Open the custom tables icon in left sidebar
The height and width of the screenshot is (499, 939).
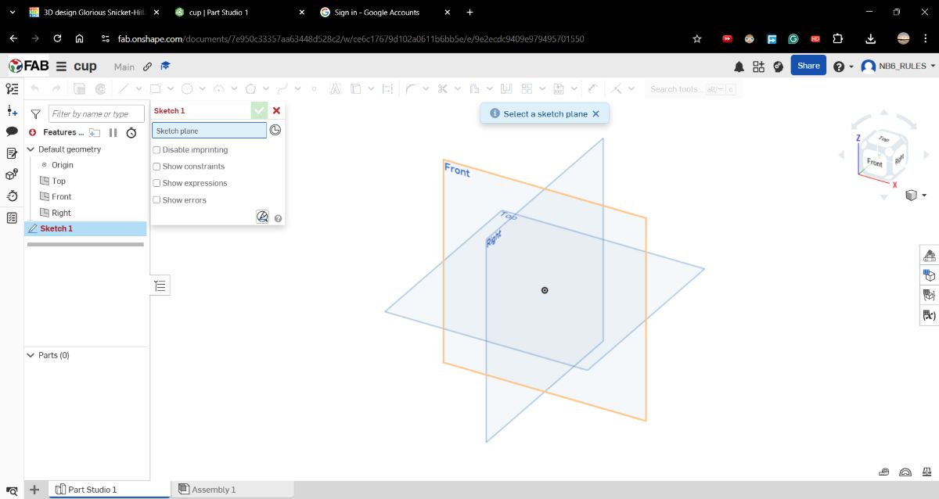click(12, 217)
